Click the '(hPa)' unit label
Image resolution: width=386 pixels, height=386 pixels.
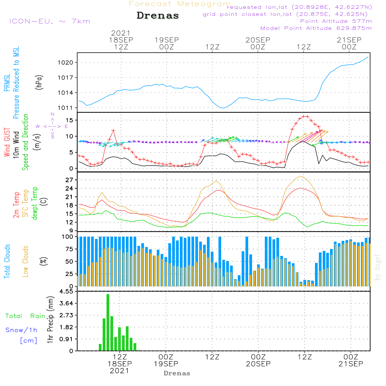click(39, 82)
